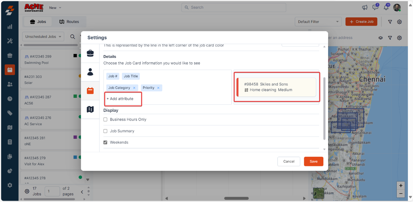Select the map tab in Settings dialog
Image resolution: width=413 pixels, height=202 pixels.
click(90, 109)
